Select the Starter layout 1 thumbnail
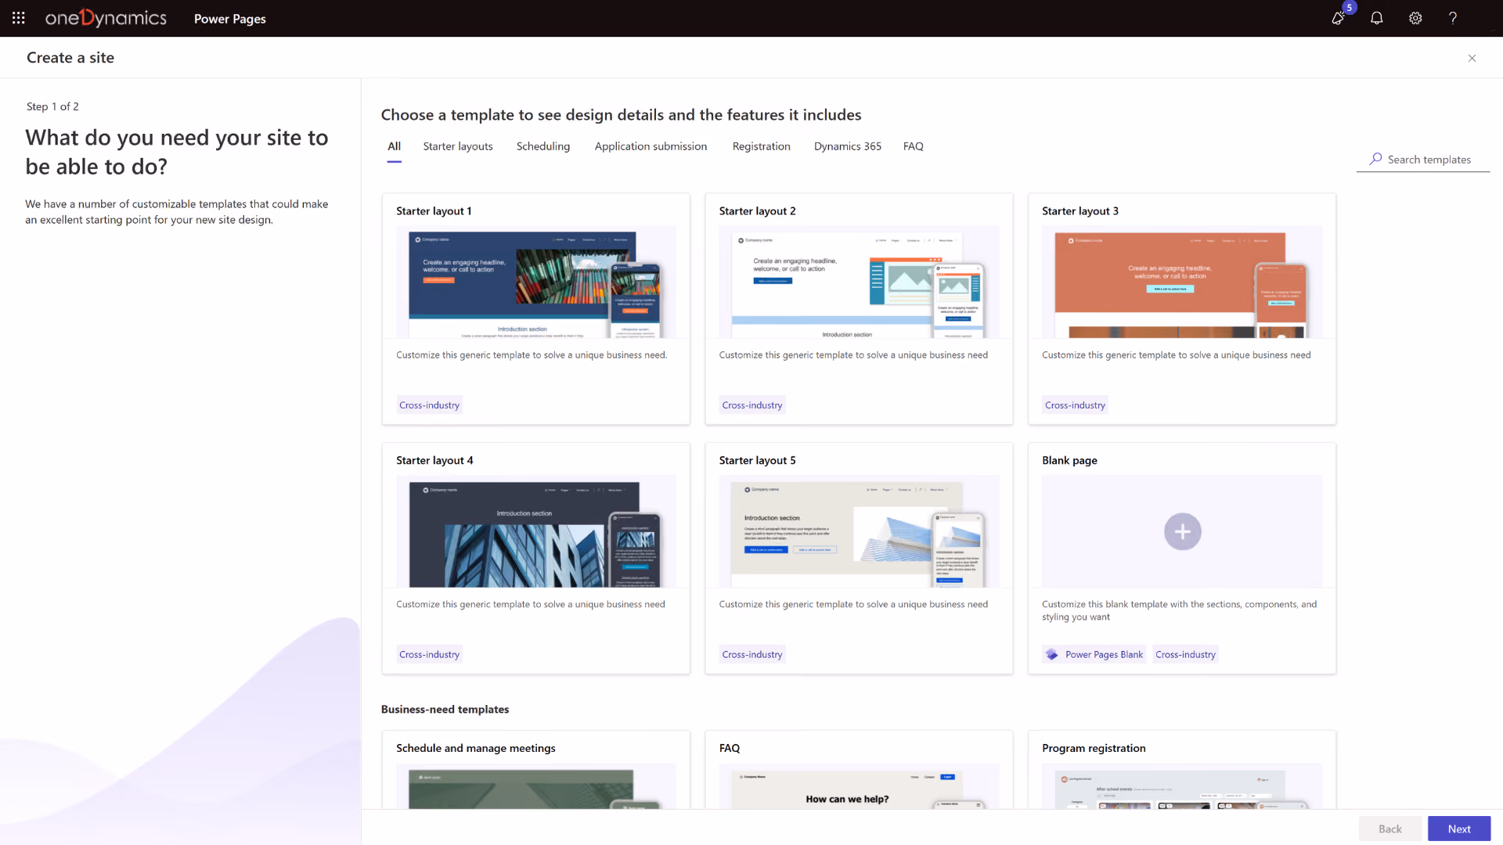 536,282
